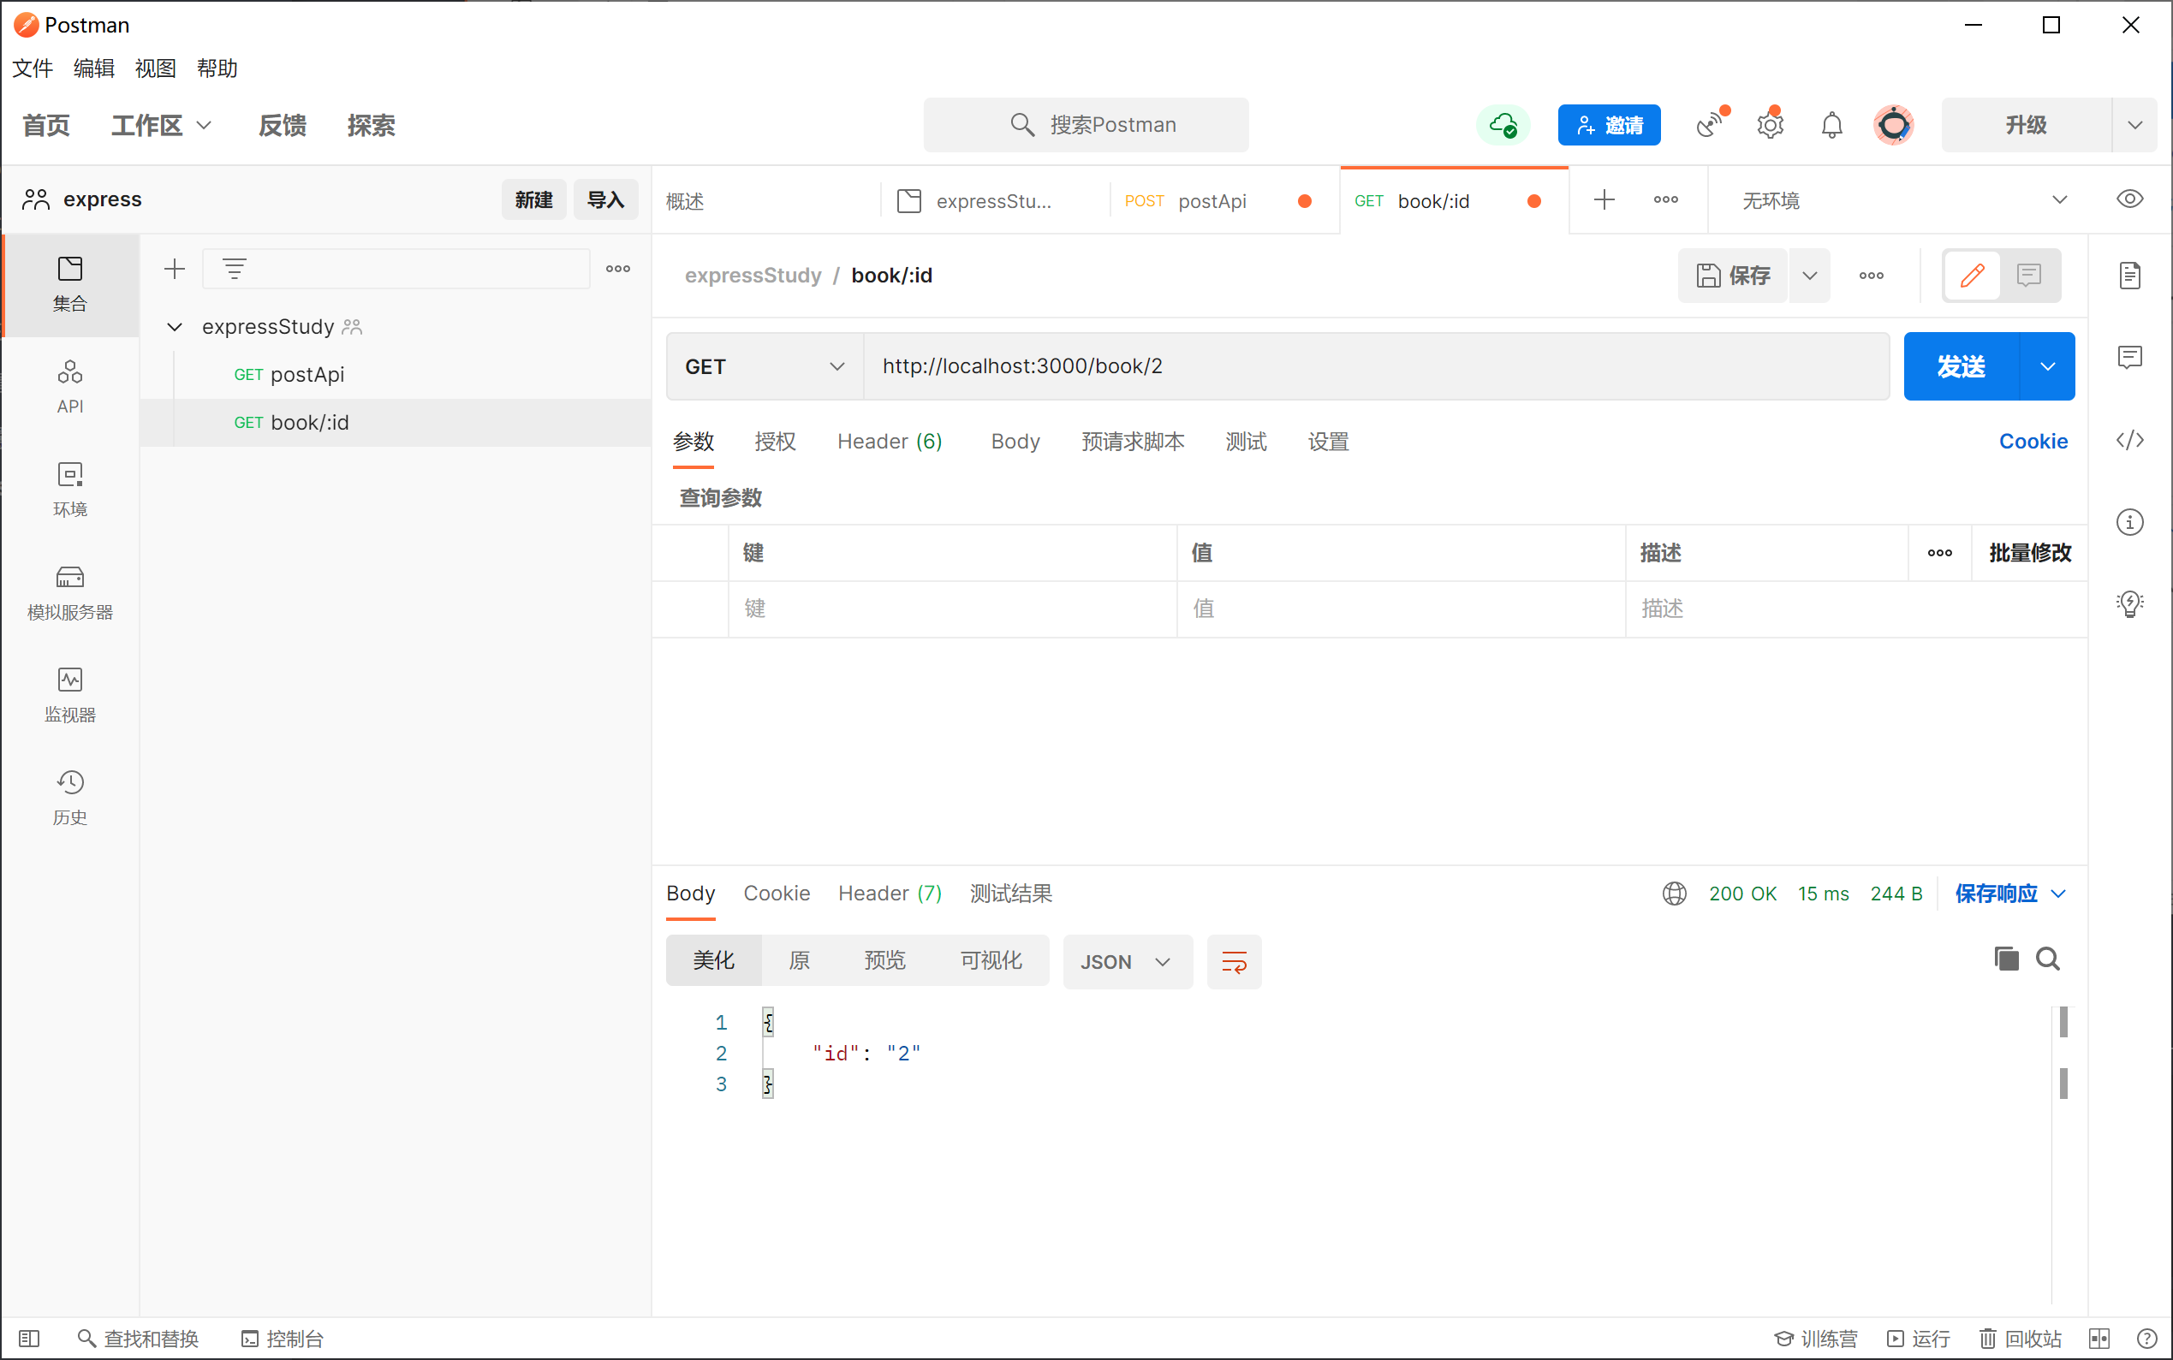The width and height of the screenshot is (2173, 1360).
Task: Open tab options three dots menu
Action: tap(1665, 199)
